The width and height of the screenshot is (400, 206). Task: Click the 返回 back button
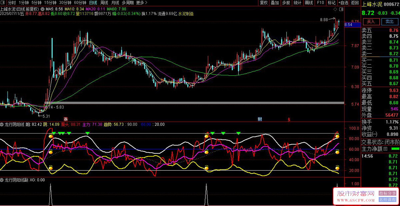355,3
